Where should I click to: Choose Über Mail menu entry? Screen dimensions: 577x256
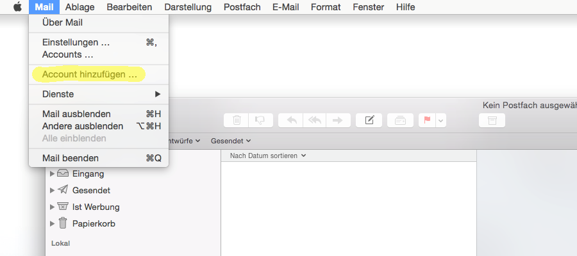coord(99,22)
